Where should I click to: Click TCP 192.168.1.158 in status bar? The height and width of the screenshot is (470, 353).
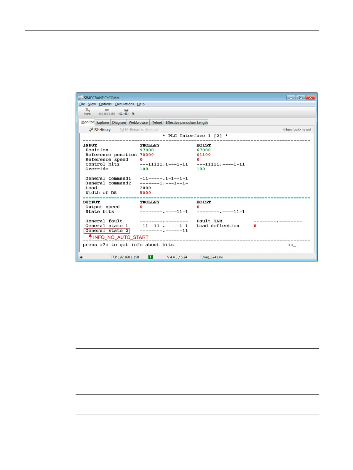coord(125,257)
